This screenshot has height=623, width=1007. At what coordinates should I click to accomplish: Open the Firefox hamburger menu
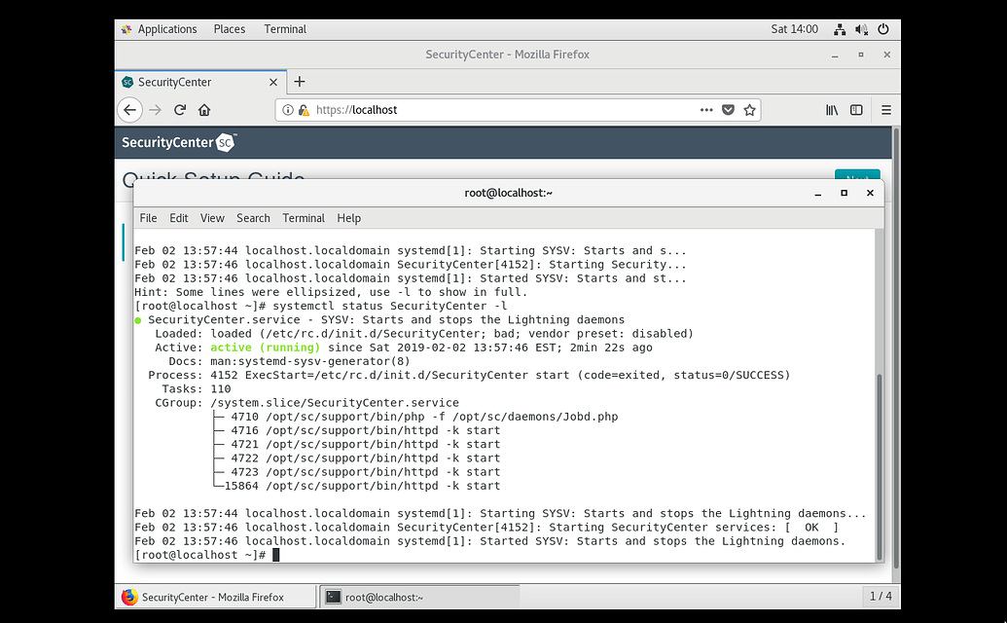[885, 109]
